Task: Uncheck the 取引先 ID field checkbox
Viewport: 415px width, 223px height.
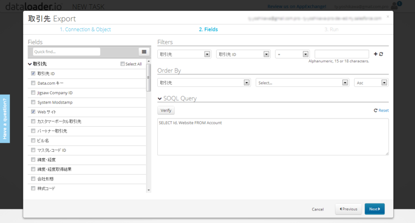Action: 33,73
